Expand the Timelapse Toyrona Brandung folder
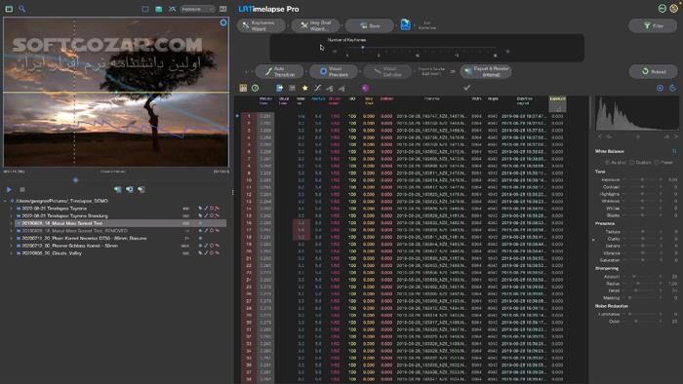The height and width of the screenshot is (384, 683). click(12, 216)
